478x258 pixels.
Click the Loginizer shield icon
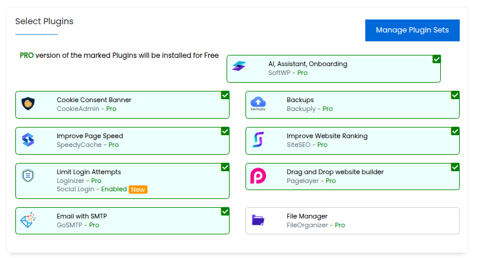click(x=28, y=176)
